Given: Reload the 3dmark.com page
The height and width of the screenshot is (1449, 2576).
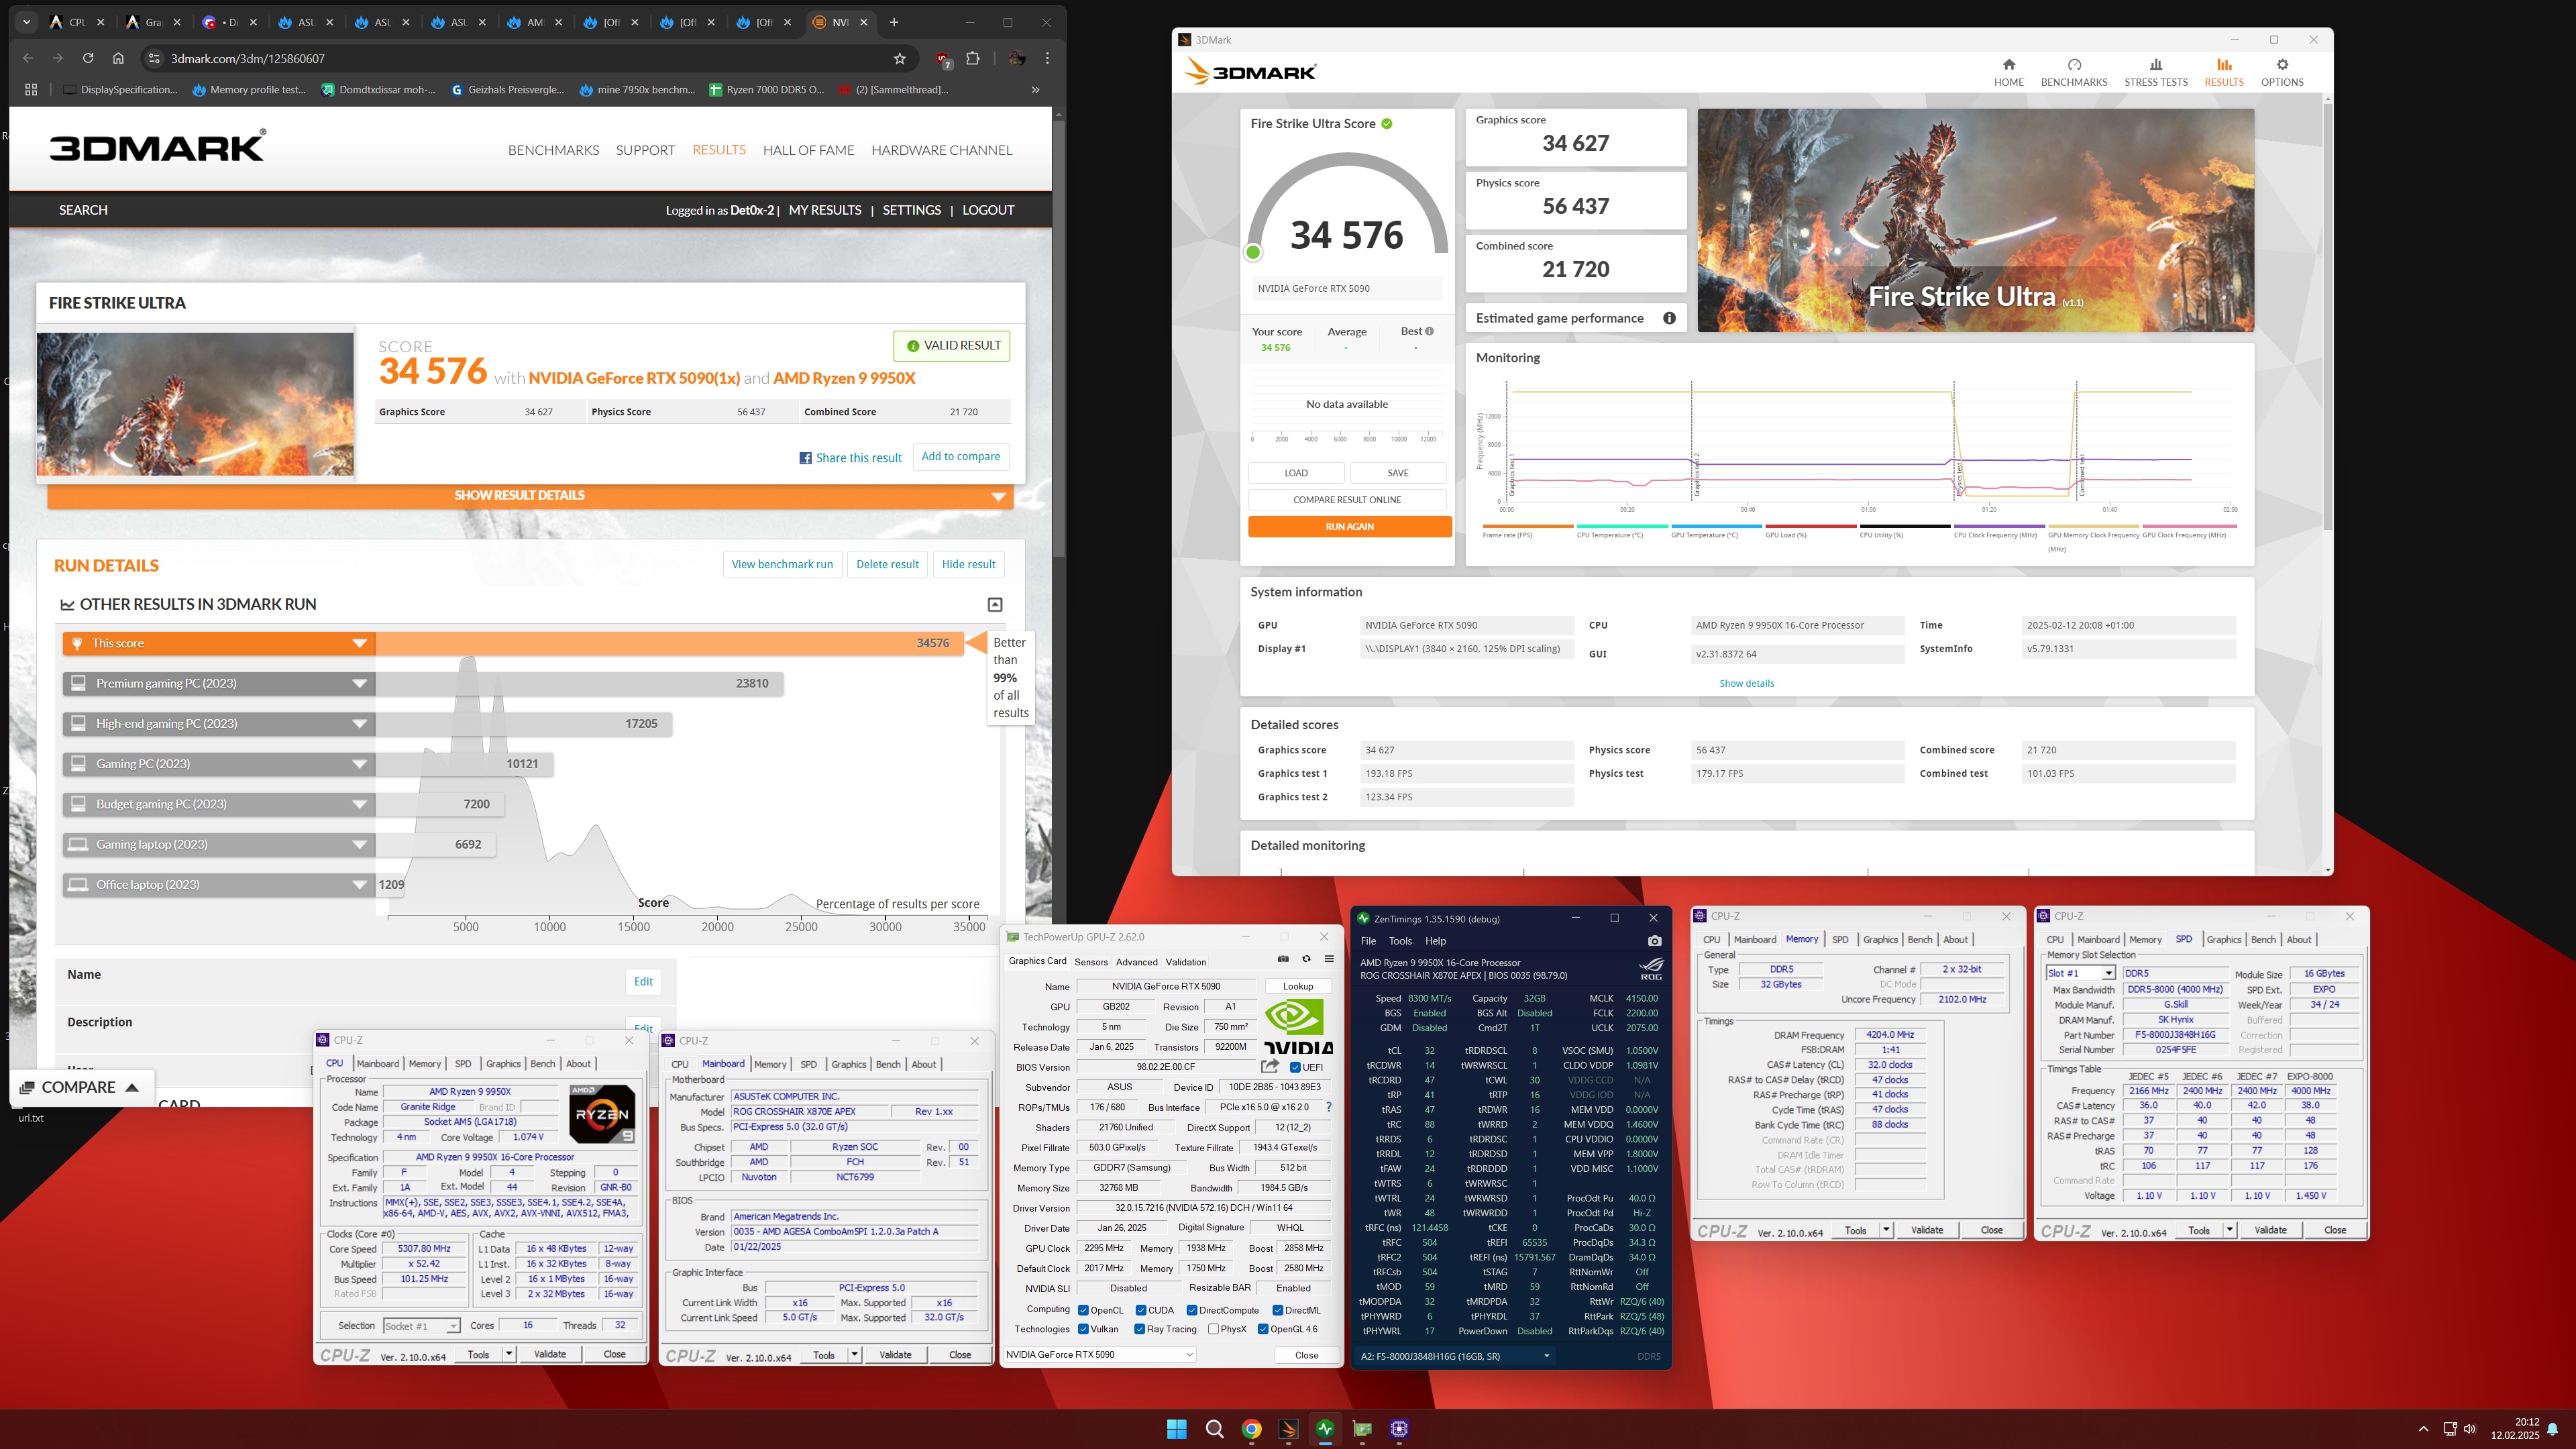Looking at the screenshot, I should (88, 59).
